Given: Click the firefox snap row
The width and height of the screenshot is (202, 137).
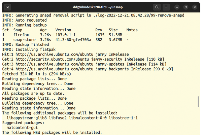Looking at the screenshot, I should (x=65, y=35).
